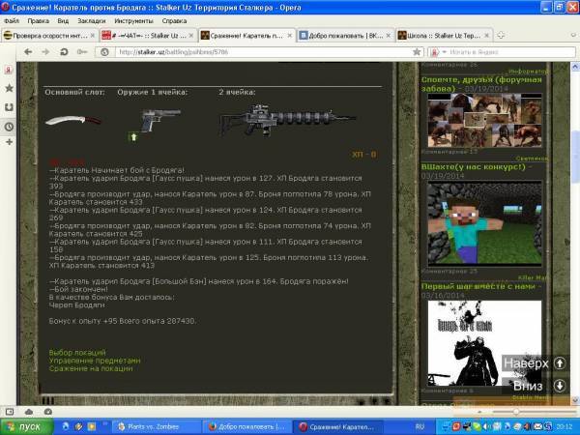Viewport: 580px width, 435px height.
Task: Open the Bookmarks star in the sidebar
Action: [x=9, y=88]
